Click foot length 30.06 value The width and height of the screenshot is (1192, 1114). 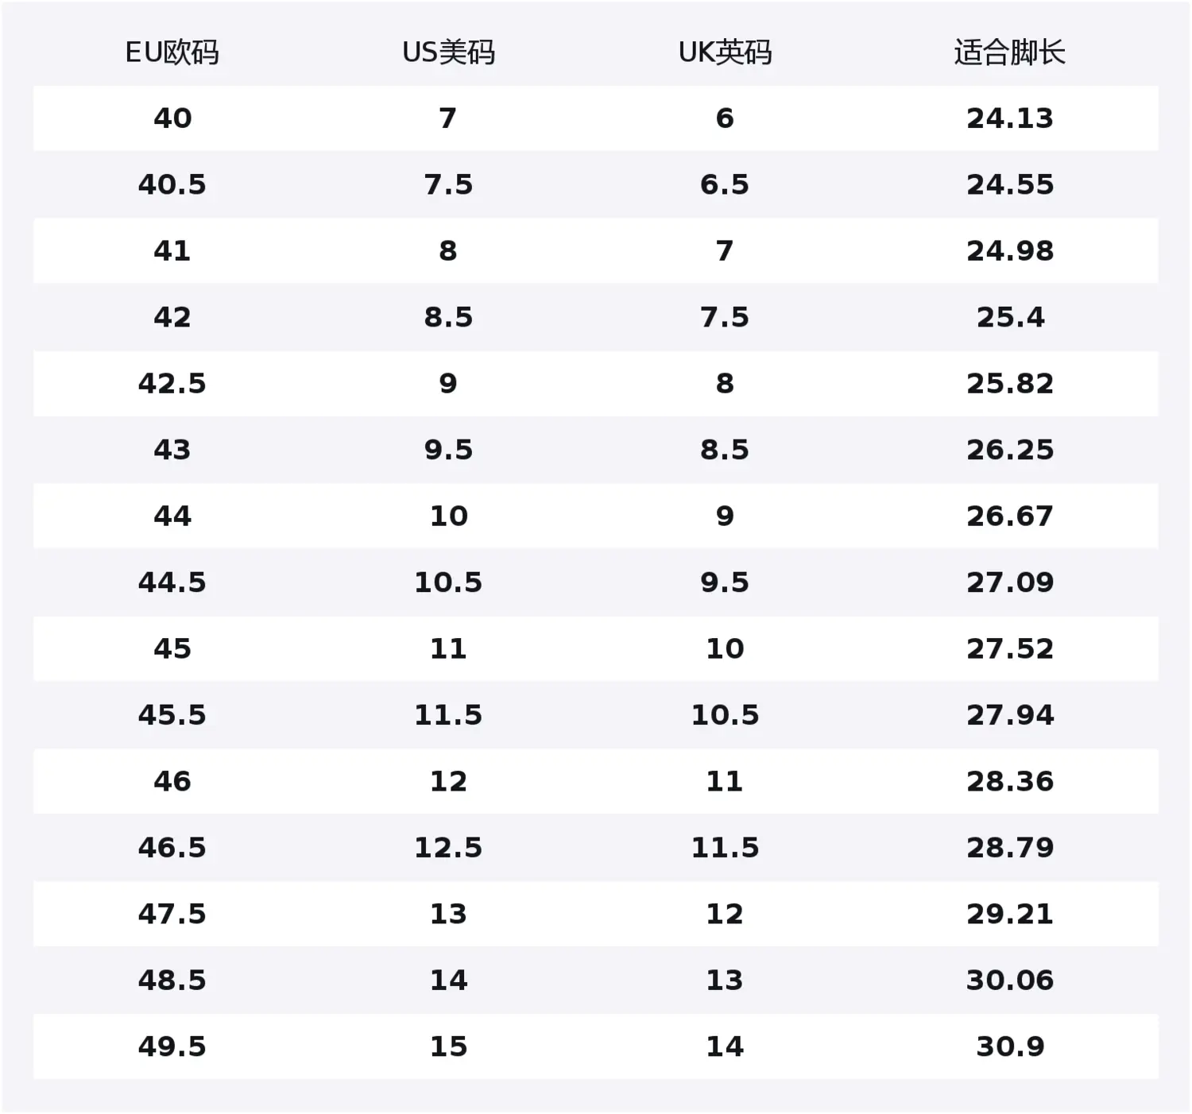(x=1010, y=981)
